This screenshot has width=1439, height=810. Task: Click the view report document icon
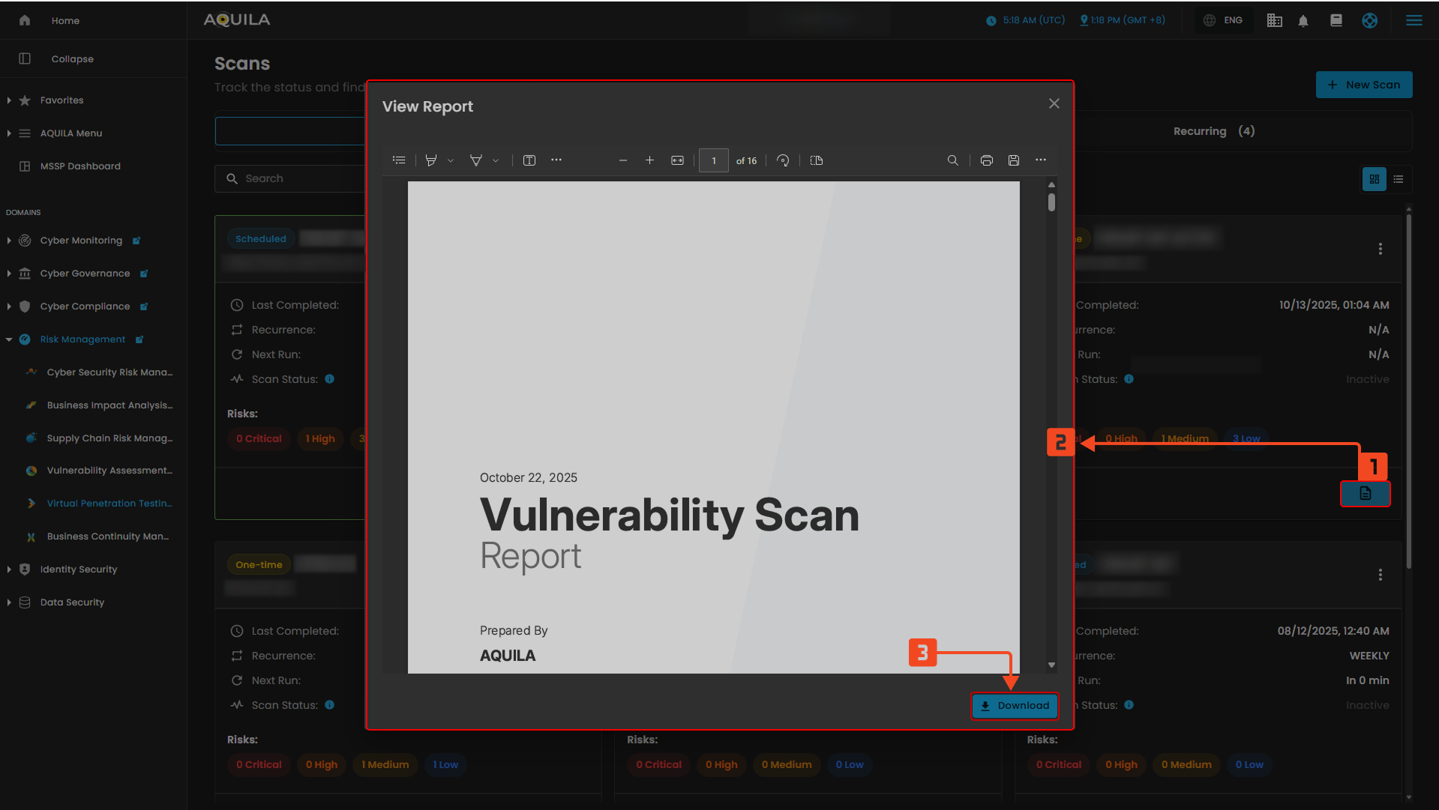(1365, 493)
